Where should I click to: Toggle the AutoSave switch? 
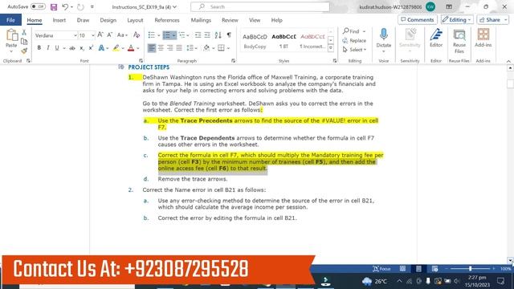pyautogui.click(x=38, y=6)
